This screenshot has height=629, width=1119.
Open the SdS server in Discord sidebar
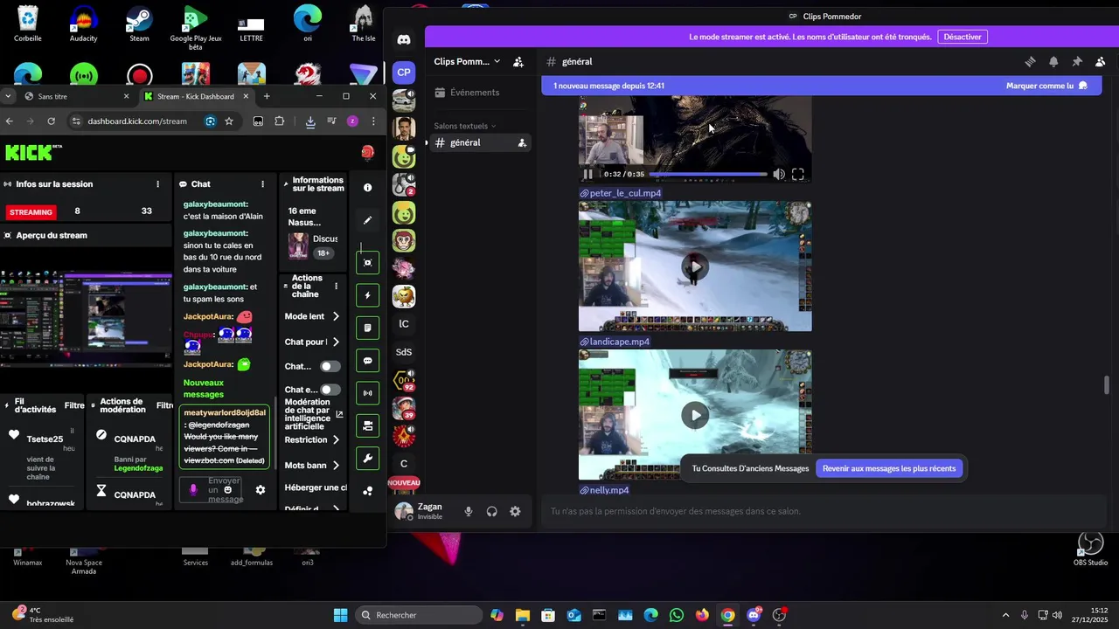coord(404,352)
